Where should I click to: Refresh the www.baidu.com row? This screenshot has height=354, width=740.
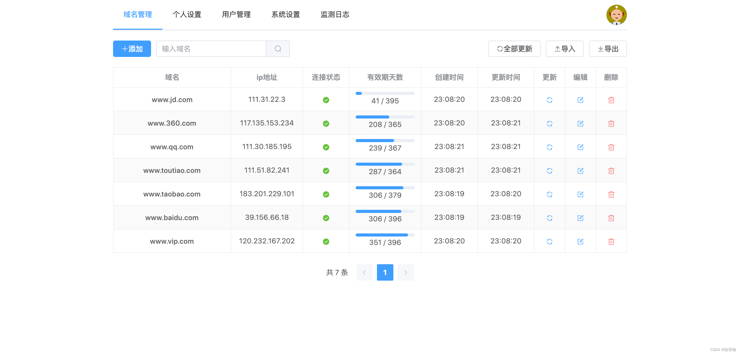[549, 218]
